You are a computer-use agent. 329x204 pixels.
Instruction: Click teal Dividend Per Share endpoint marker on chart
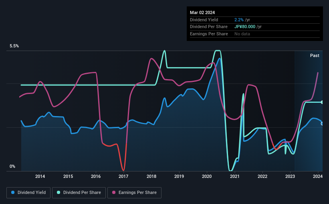tap(322, 102)
